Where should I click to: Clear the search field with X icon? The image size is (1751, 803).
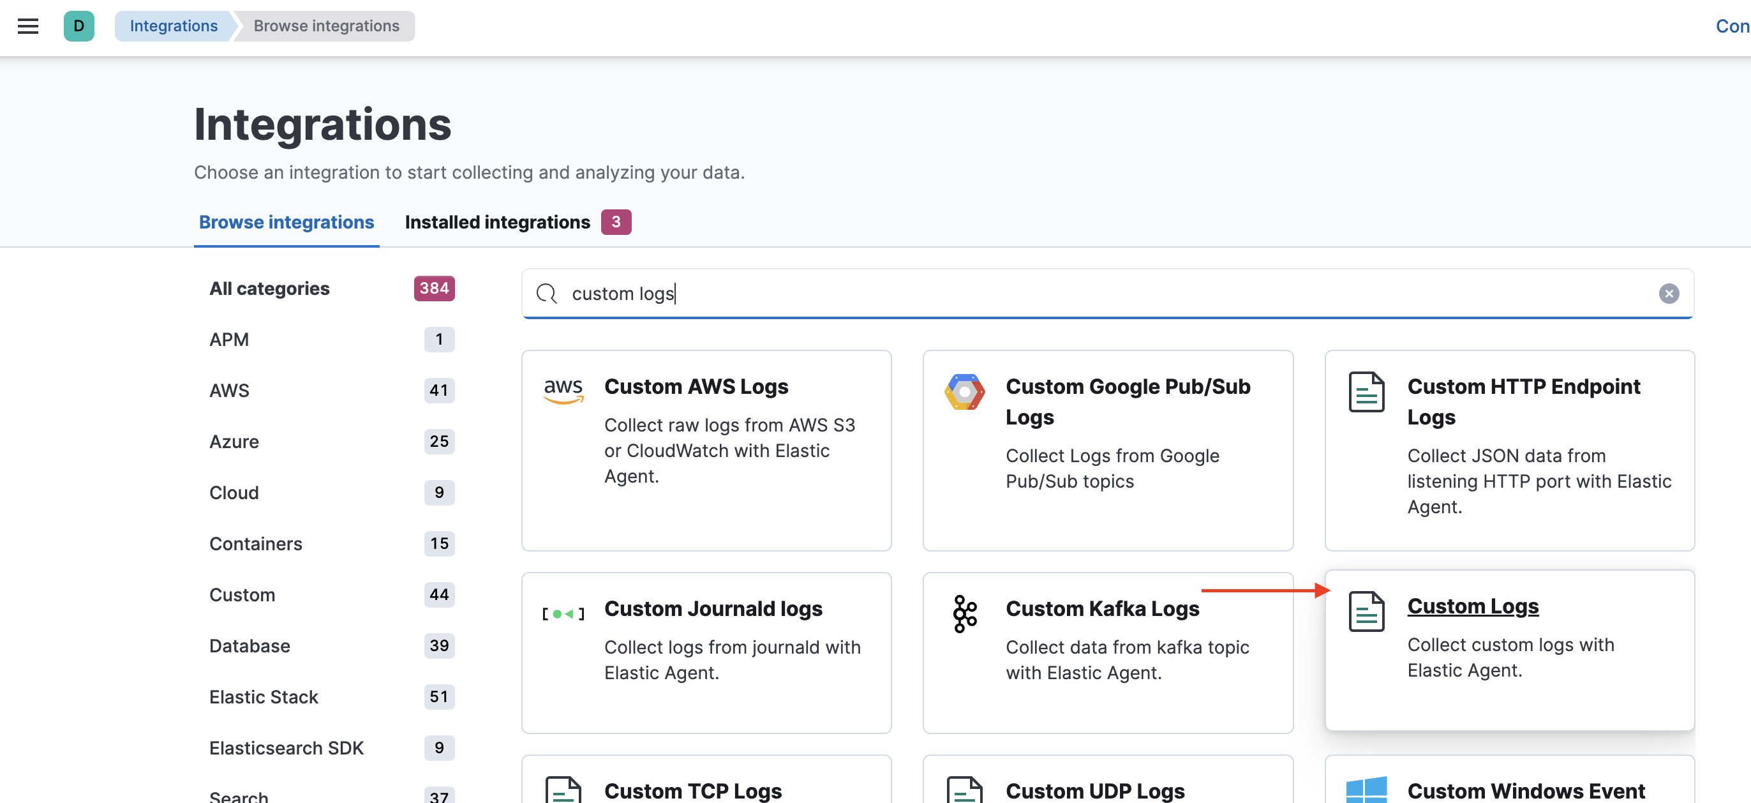point(1668,293)
